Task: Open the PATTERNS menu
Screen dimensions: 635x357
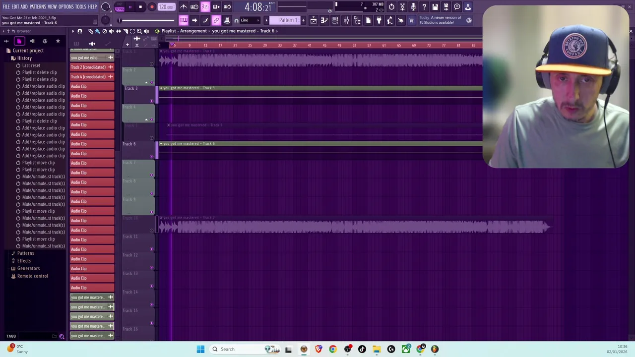Action: 38,6
